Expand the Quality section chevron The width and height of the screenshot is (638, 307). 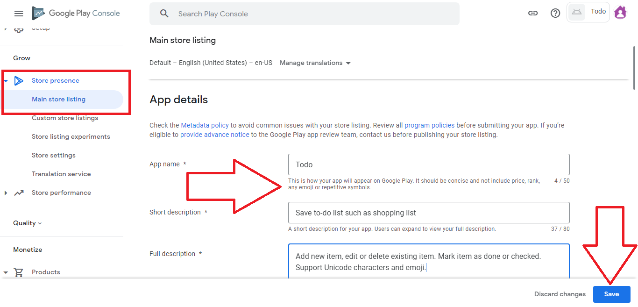pos(40,223)
